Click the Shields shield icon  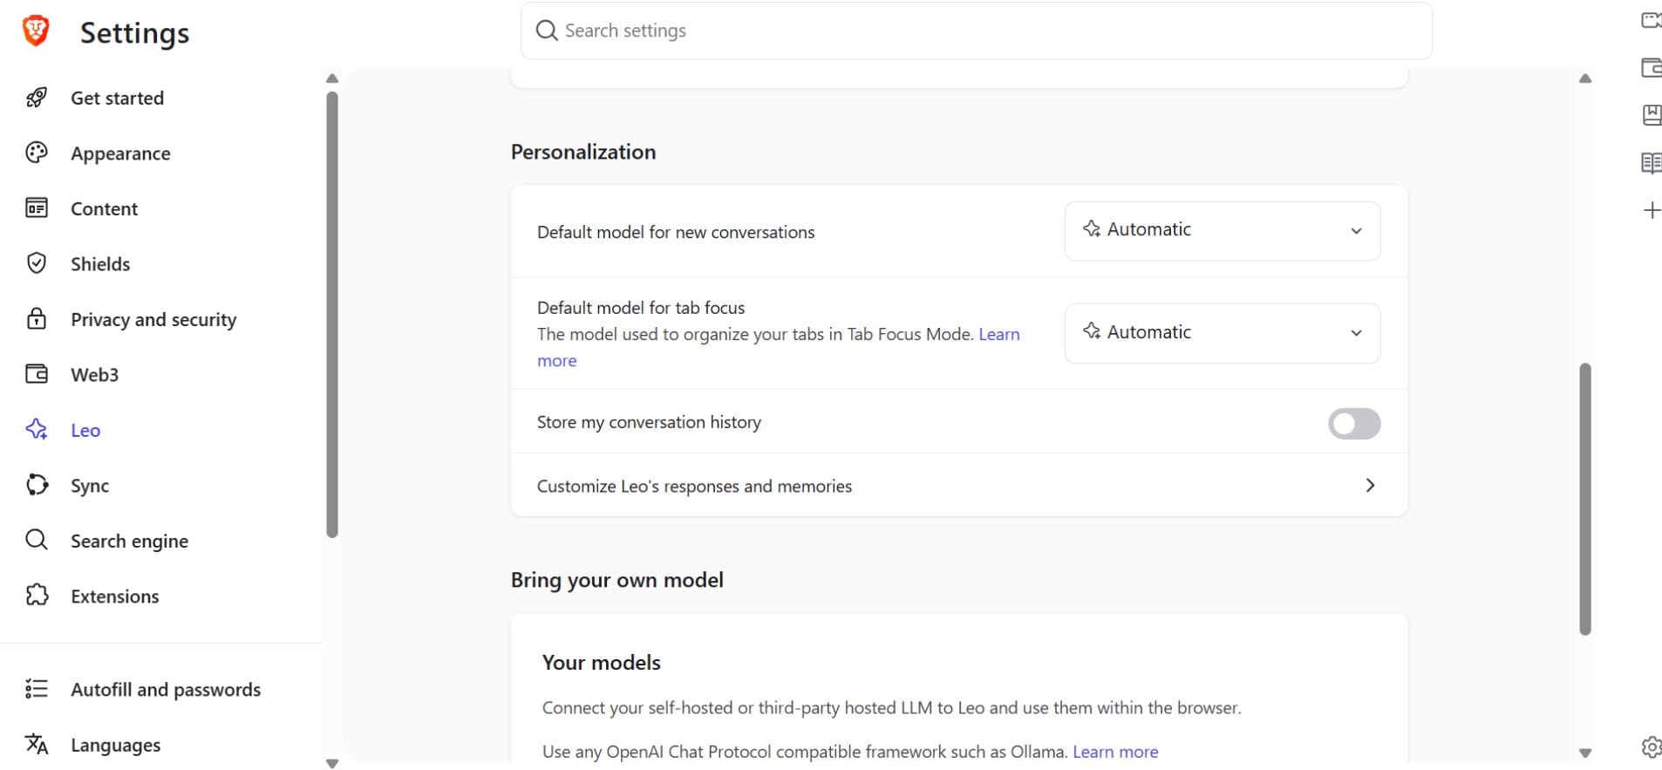coord(37,263)
